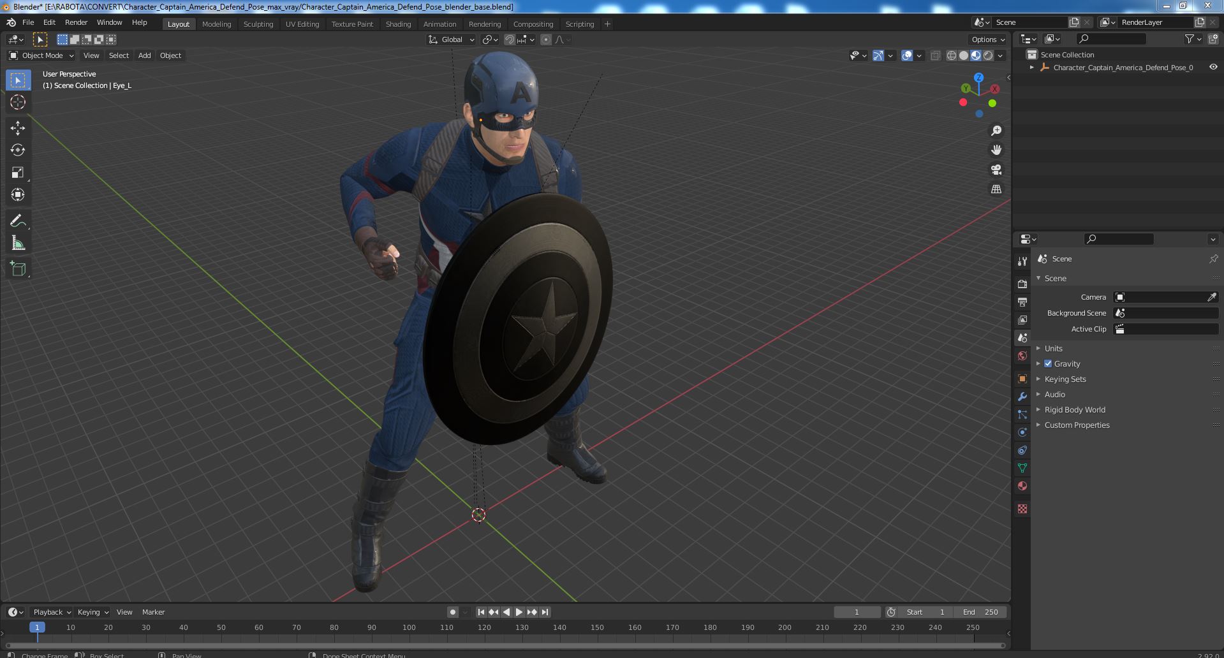
Task: Toggle proportional editing button
Action: coord(546,40)
